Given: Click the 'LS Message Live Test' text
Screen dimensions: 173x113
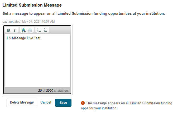Looking at the screenshot, I should 24,38.
